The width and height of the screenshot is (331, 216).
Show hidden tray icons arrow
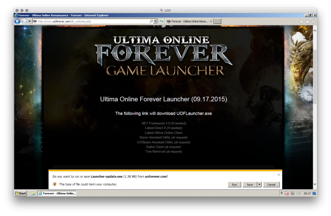tap(282, 193)
